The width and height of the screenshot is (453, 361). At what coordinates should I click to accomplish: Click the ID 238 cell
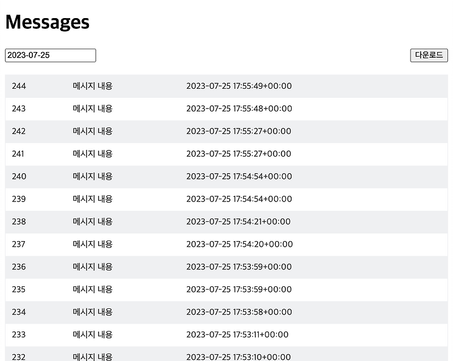(19, 222)
